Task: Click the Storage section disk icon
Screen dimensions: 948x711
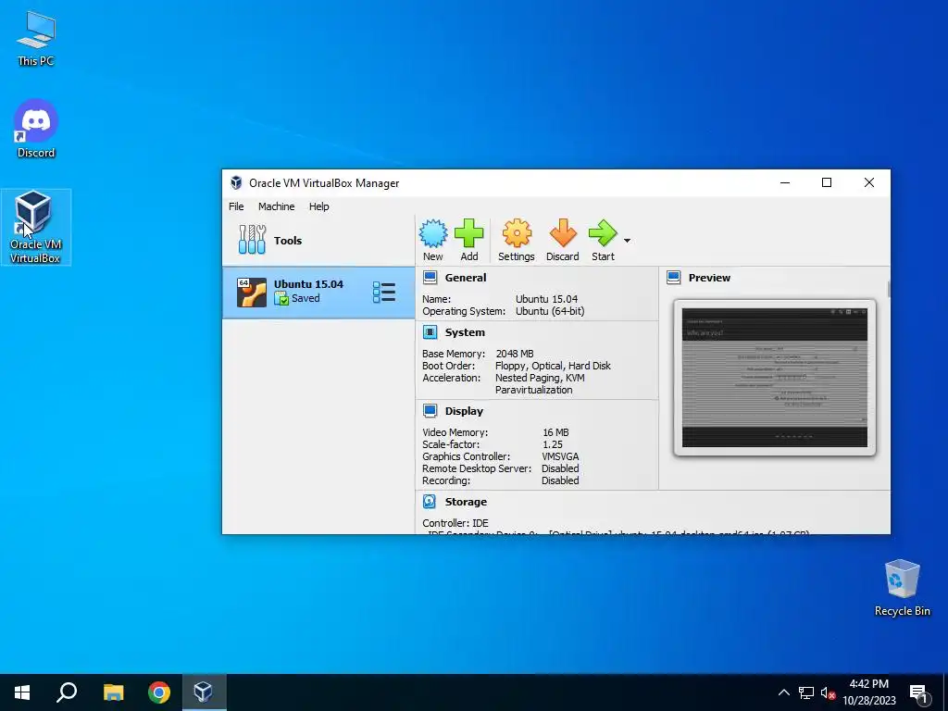Action: pos(430,501)
